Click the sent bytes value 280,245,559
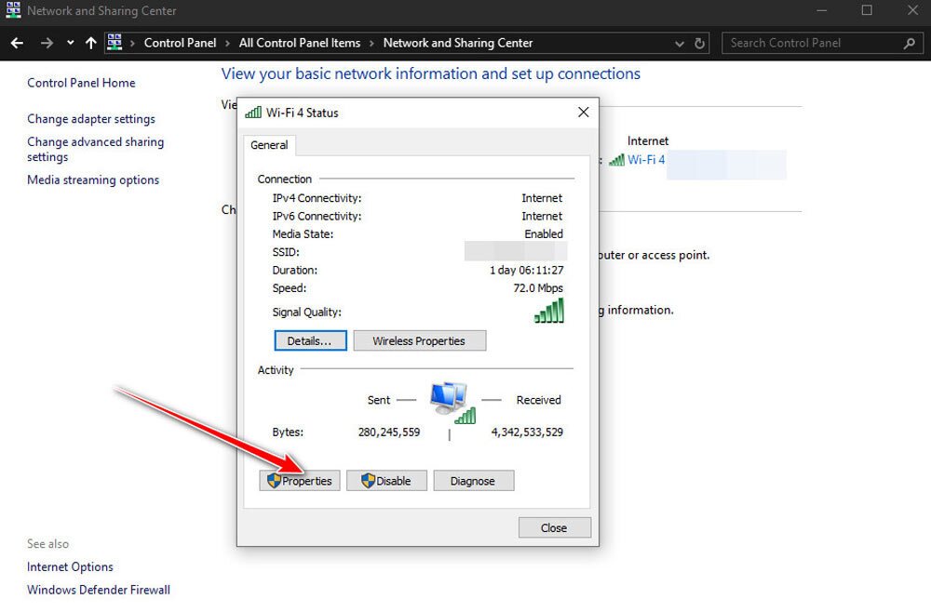The image size is (931, 612). coord(389,432)
